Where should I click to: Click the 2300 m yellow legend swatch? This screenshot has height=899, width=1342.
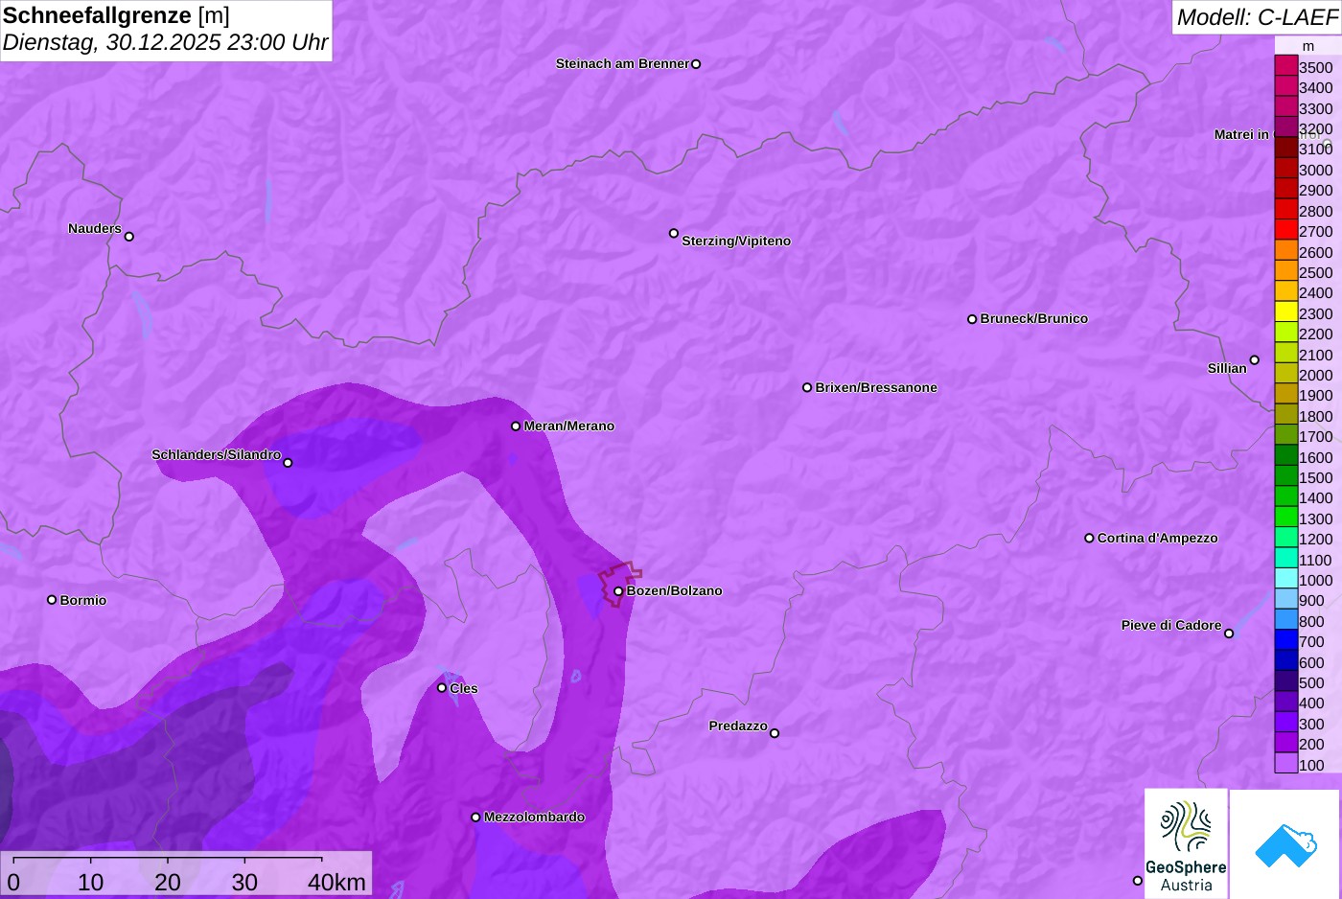[1285, 312]
